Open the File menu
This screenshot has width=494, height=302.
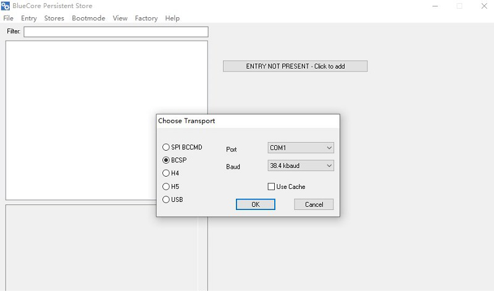(x=8, y=19)
